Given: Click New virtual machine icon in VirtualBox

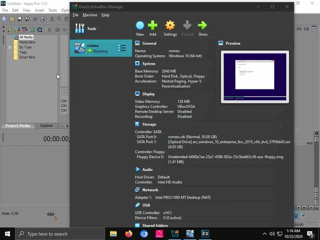Looking at the screenshot, I should 140,28.
